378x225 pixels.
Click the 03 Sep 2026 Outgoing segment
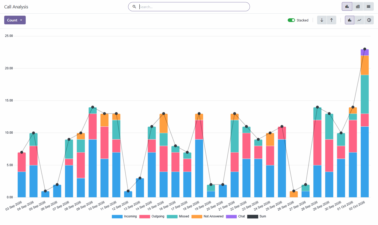[x=22, y=162]
